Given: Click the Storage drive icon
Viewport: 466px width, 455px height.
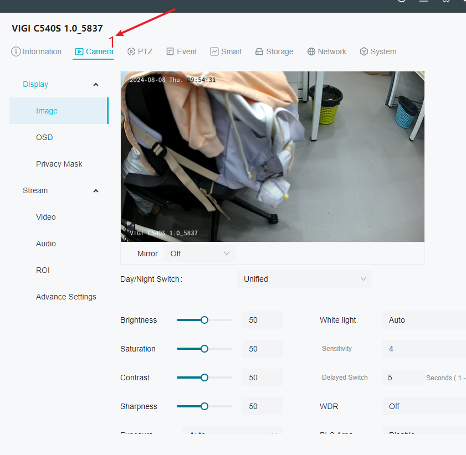Looking at the screenshot, I should coord(259,52).
